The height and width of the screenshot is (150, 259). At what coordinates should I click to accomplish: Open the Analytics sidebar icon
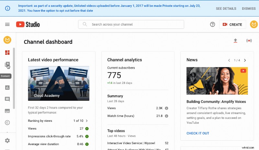tap(7, 87)
